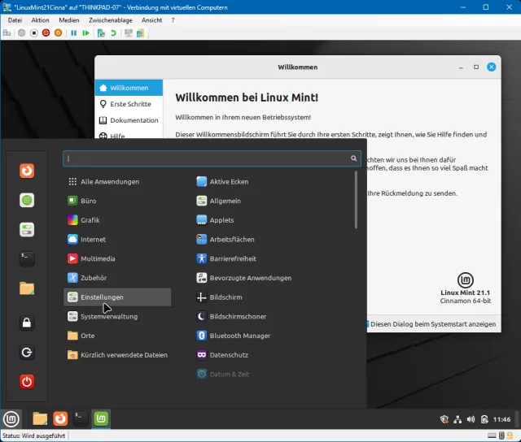Image resolution: width=521 pixels, height=442 pixels.
Task: Click the Turn Off (stop) toolbar icon
Action: click(x=34, y=32)
